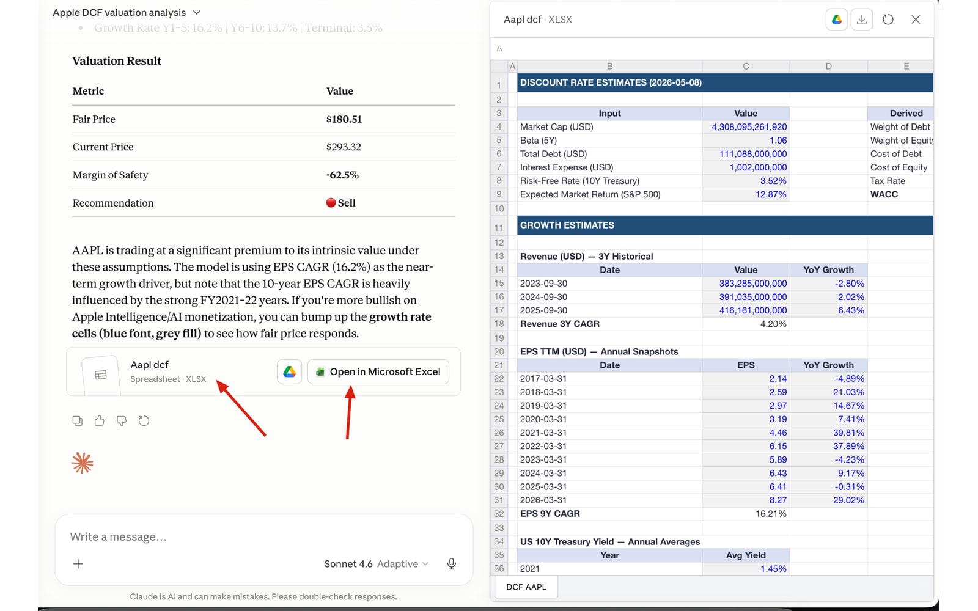This screenshot has width=978, height=611.
Task: Download the Aapl dcf XLSX file
Action: point(862,20)
